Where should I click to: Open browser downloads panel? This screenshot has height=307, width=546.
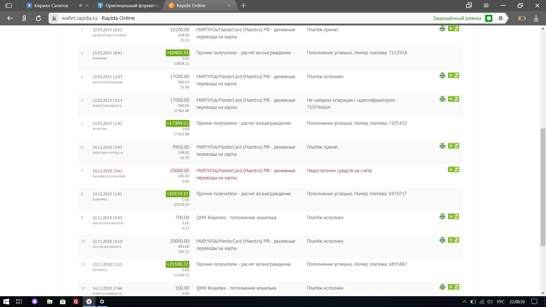(536, 18)
